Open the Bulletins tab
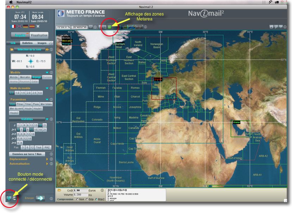The width and height of the screenshot is (292, 213). click(27, 43)
